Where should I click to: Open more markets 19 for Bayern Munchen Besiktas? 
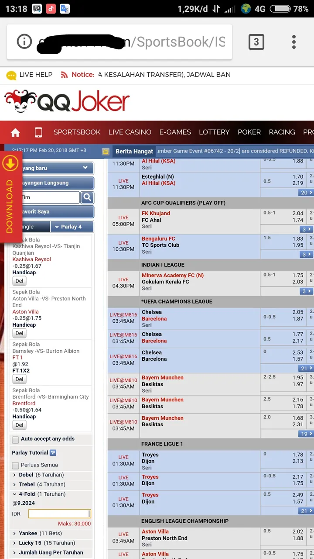tap(307, 434)
